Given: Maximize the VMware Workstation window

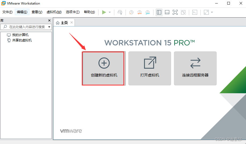Looking at the screenshot, I should click(229, 3).
